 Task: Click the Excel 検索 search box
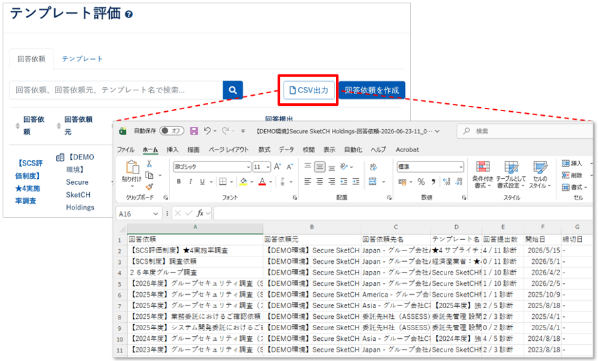click(x=525, y=131)
